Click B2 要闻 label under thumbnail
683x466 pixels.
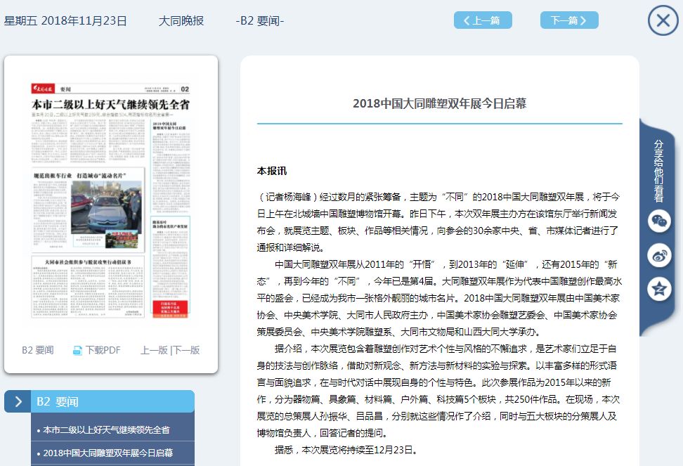point(38,350)
